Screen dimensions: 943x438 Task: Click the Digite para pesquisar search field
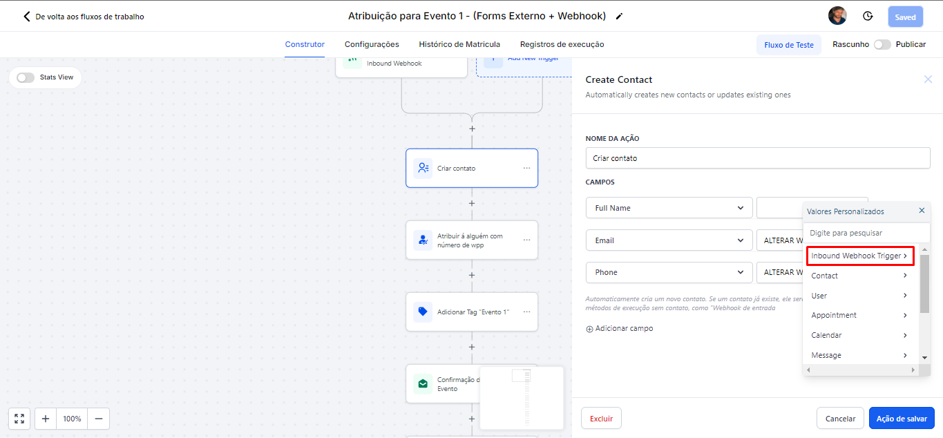866,234
